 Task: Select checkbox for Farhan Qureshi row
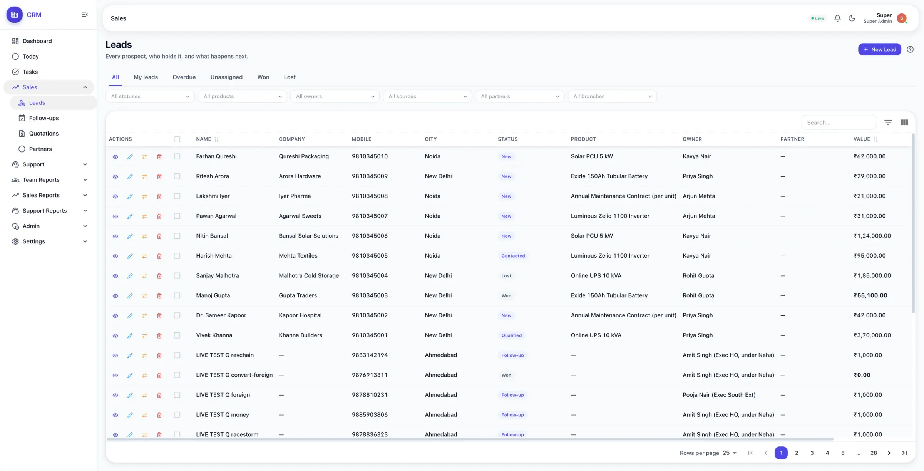(x=177, y=156)
